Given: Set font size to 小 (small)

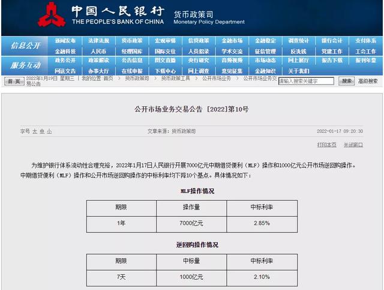Looking at the screenshot, I should pos(49,131).
